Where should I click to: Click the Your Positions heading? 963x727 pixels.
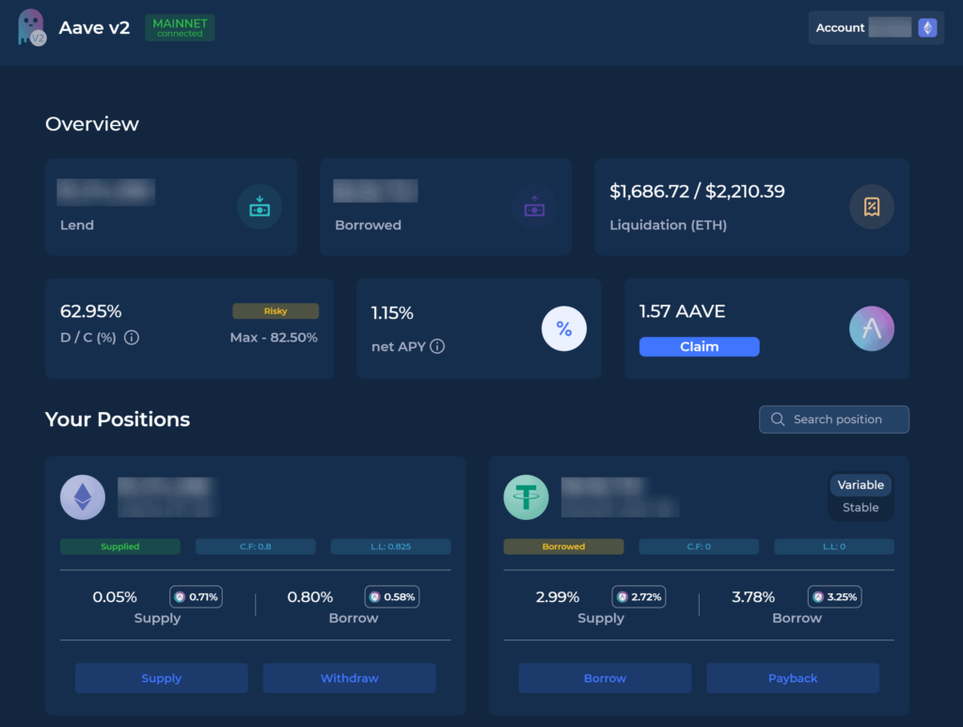point(118,419)
